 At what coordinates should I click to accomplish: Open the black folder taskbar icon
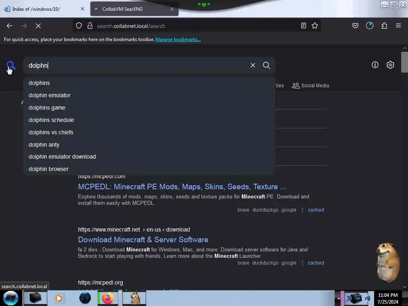tap(35, 298)
